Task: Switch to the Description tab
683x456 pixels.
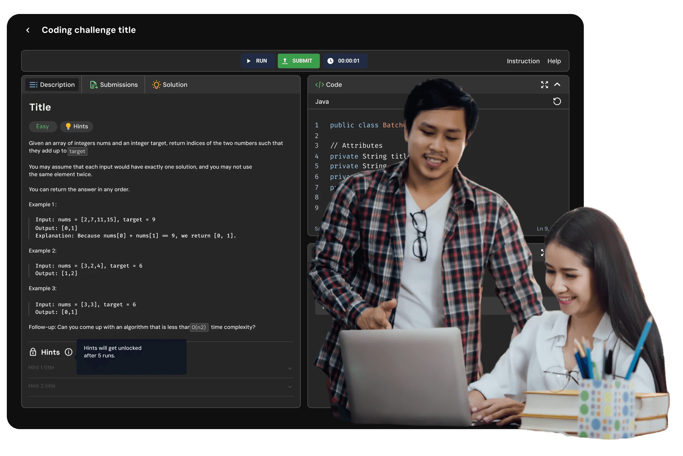Action: (52, 85)
